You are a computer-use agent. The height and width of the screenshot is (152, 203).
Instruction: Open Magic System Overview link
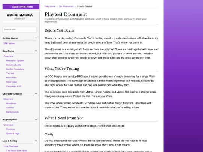pos(8,125)
